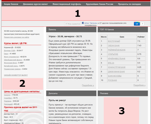
Task: Open the БАНК МОСКВЫ link
Action: pyautogui.click(x=115, y=76)
